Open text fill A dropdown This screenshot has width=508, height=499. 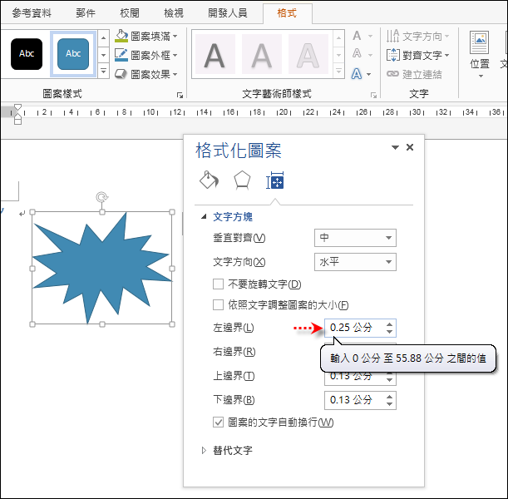[x=370, y=36]
